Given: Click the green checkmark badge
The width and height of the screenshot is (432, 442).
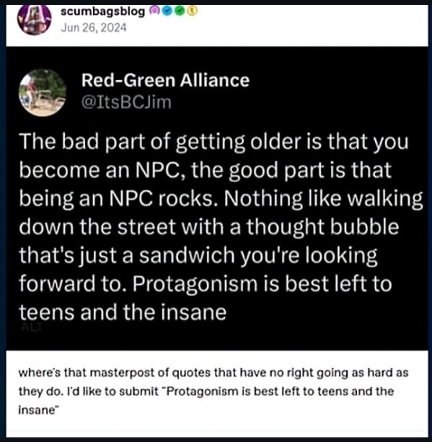Looking at the screenshot, I should (180, 11).
